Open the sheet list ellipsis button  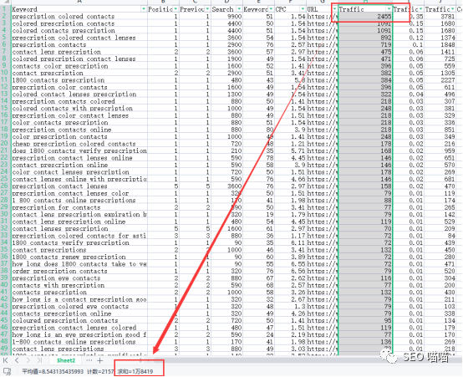(x=89, y=360)
